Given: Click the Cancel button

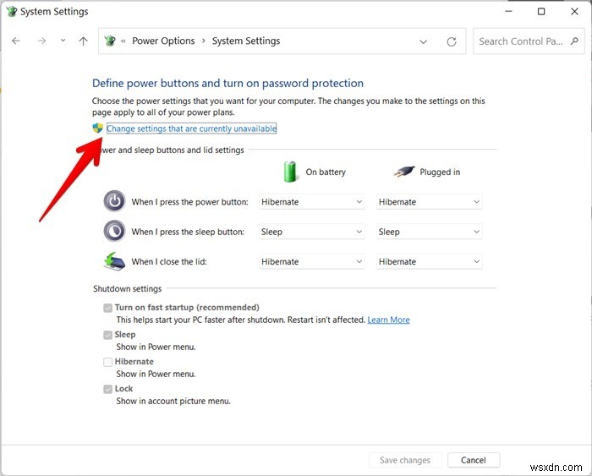Looking at the screenshot, I should [474, 460].
